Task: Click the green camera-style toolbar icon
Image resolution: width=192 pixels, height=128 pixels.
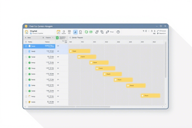Action: [x=91, y=32]
